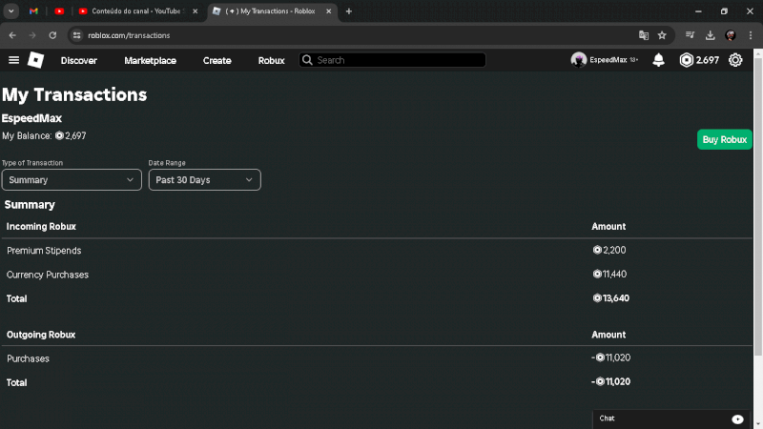
Task: Click the Purchases row under Outgoing Robux
Action: [x=28, y=358]
